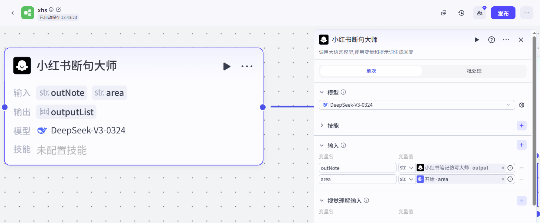Switch to 批处理 batch tab
This screenshot has height=223, width=540.
tap(474, 71)
